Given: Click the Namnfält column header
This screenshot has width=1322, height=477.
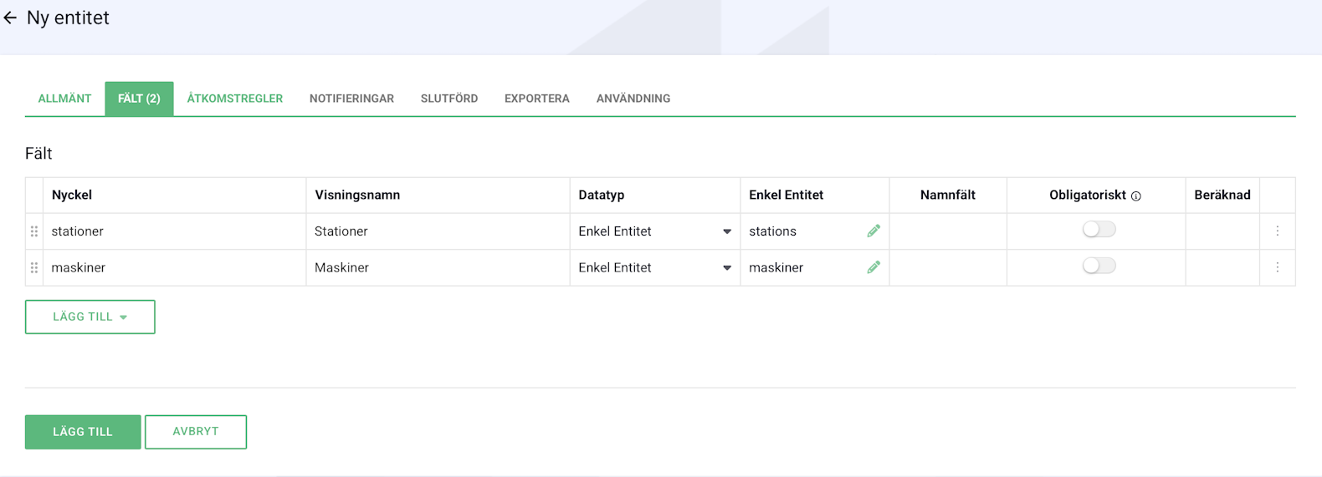Looking at the screenshot, I should point(948,195).
